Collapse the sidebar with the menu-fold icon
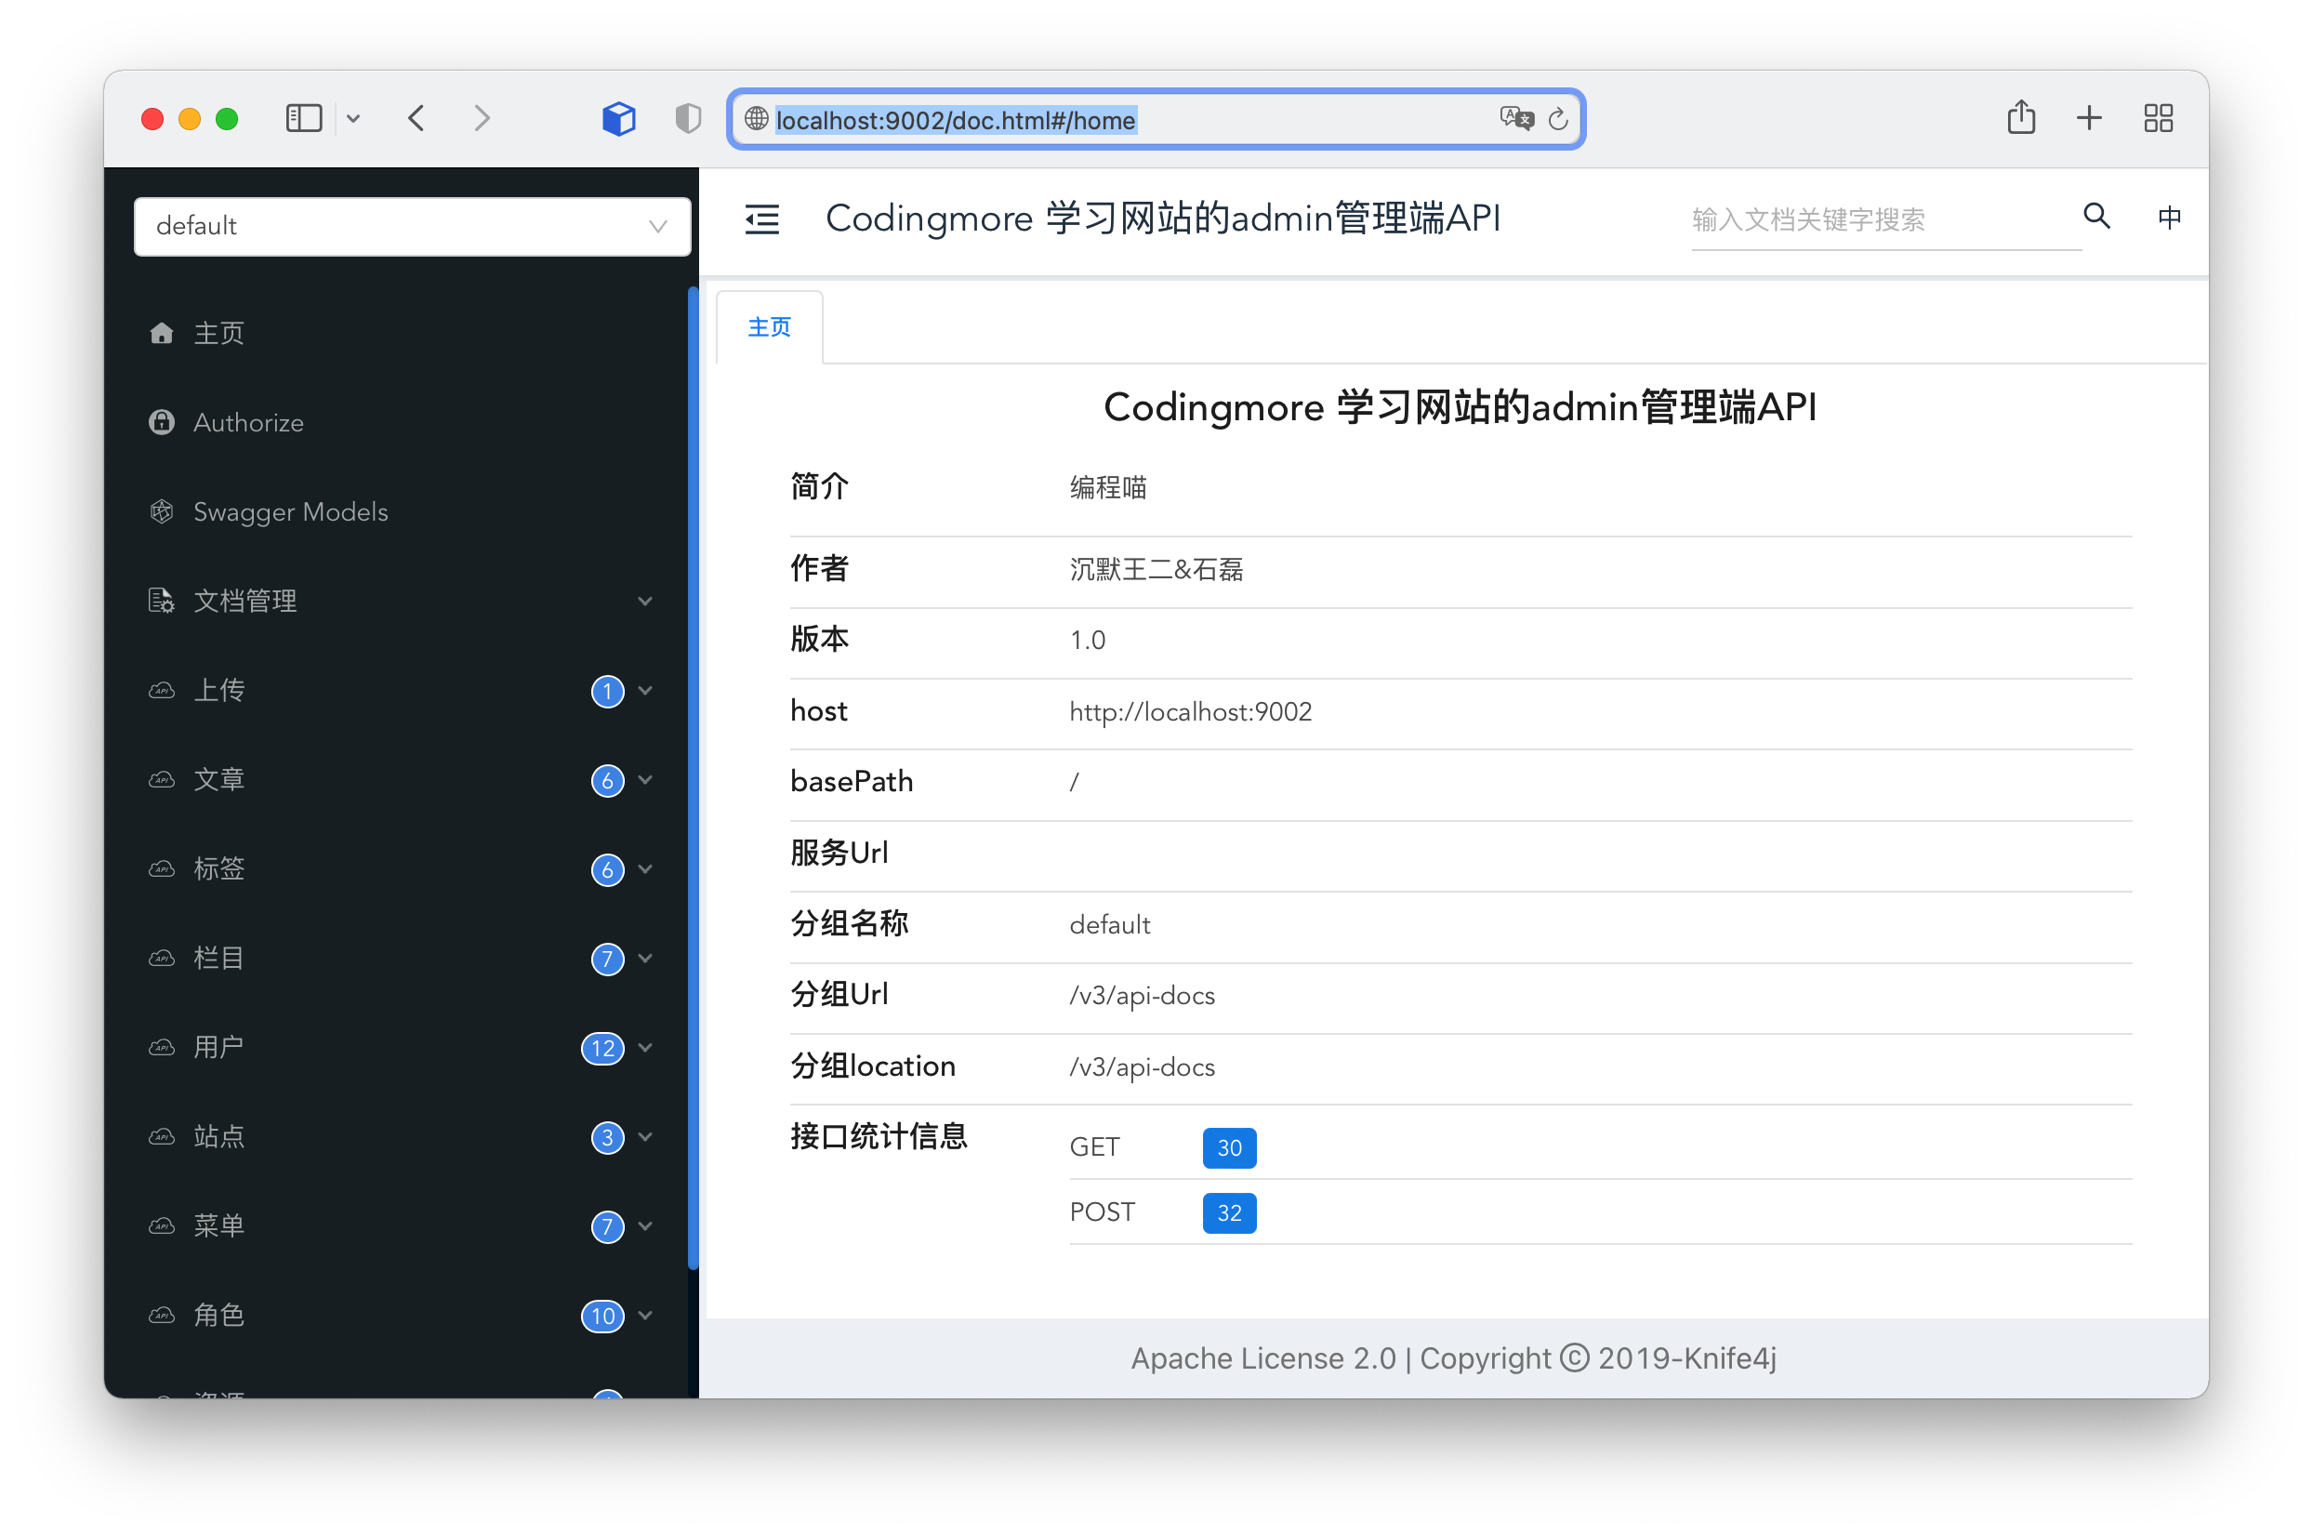Image resolution: width=2313 pixels, height=1536 pixels. click(x=762, y=219)
